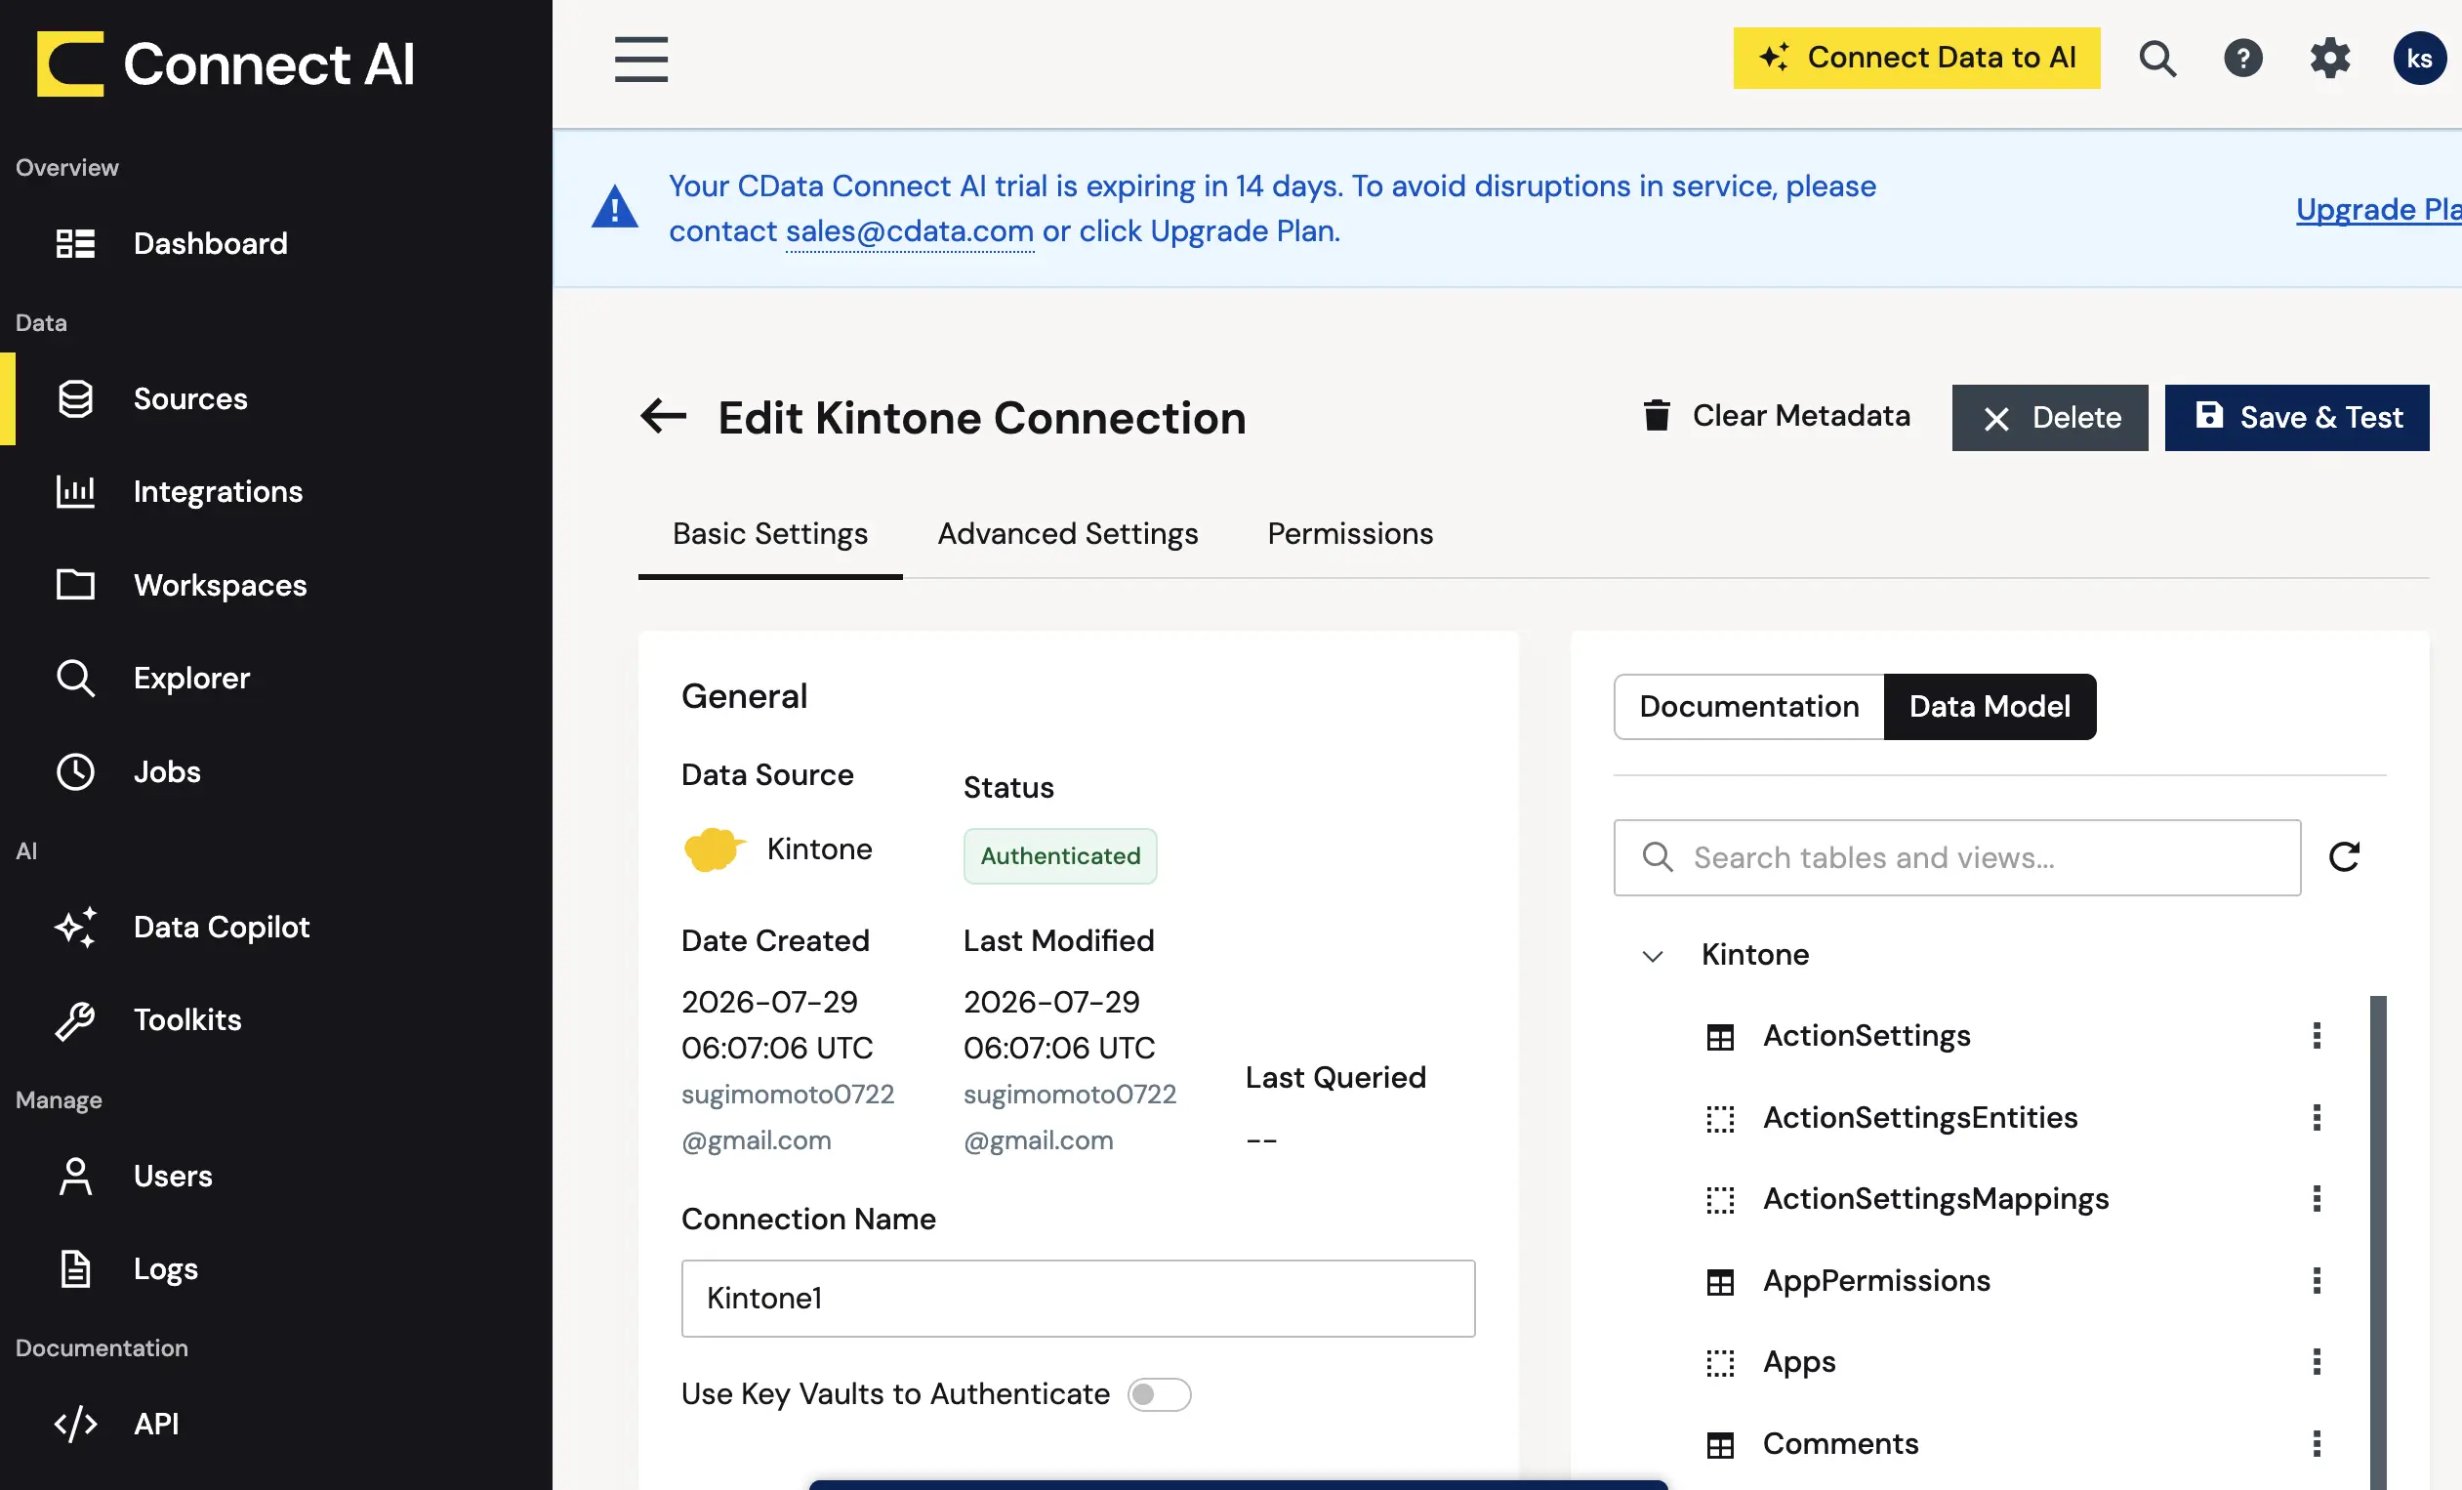Click the search magnifier icon in header

click(x=2157, y=58)
